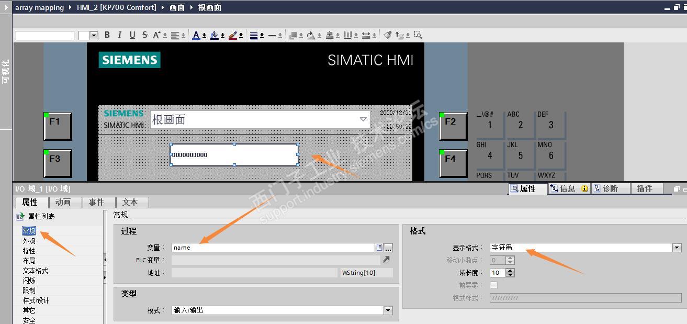This screenshot has width=687, height=324.
Task: Switch to the 属性 inspector tab on right
Action: 528,188
